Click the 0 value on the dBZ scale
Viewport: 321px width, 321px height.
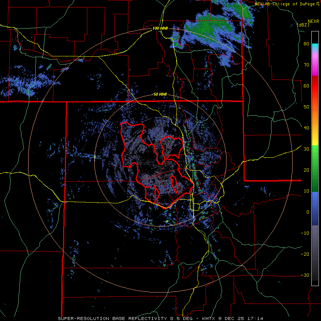click(308, 212)
